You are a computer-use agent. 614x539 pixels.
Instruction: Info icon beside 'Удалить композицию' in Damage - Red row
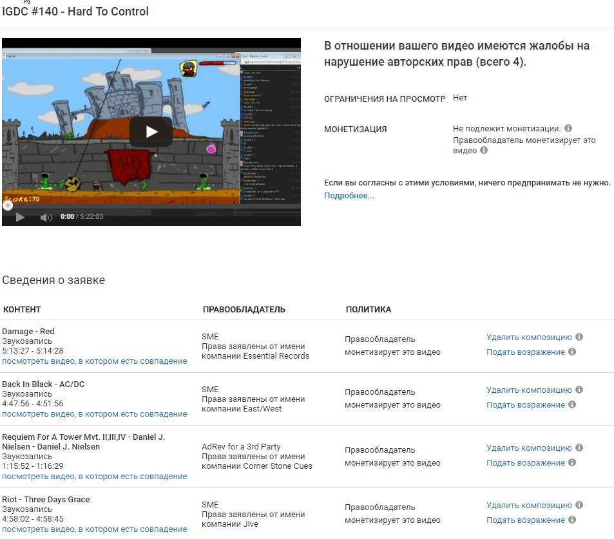pos(579,337)
